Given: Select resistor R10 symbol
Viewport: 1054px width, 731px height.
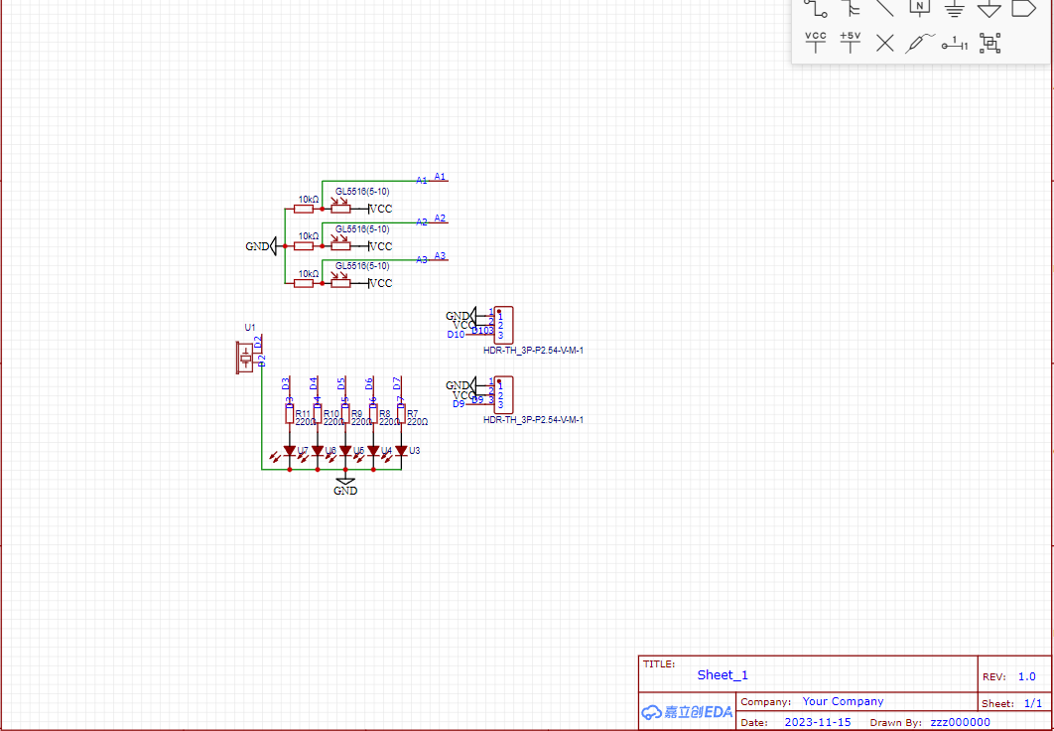Looking at the screenshot, I should click(x=318, y=414).
